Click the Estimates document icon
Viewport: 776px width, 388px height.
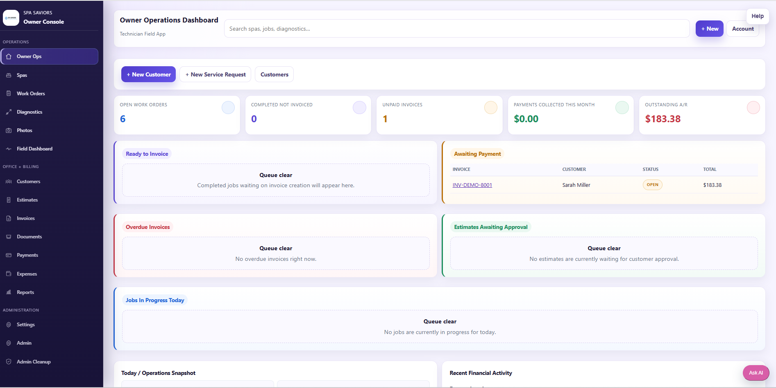(x=9, y=200)
